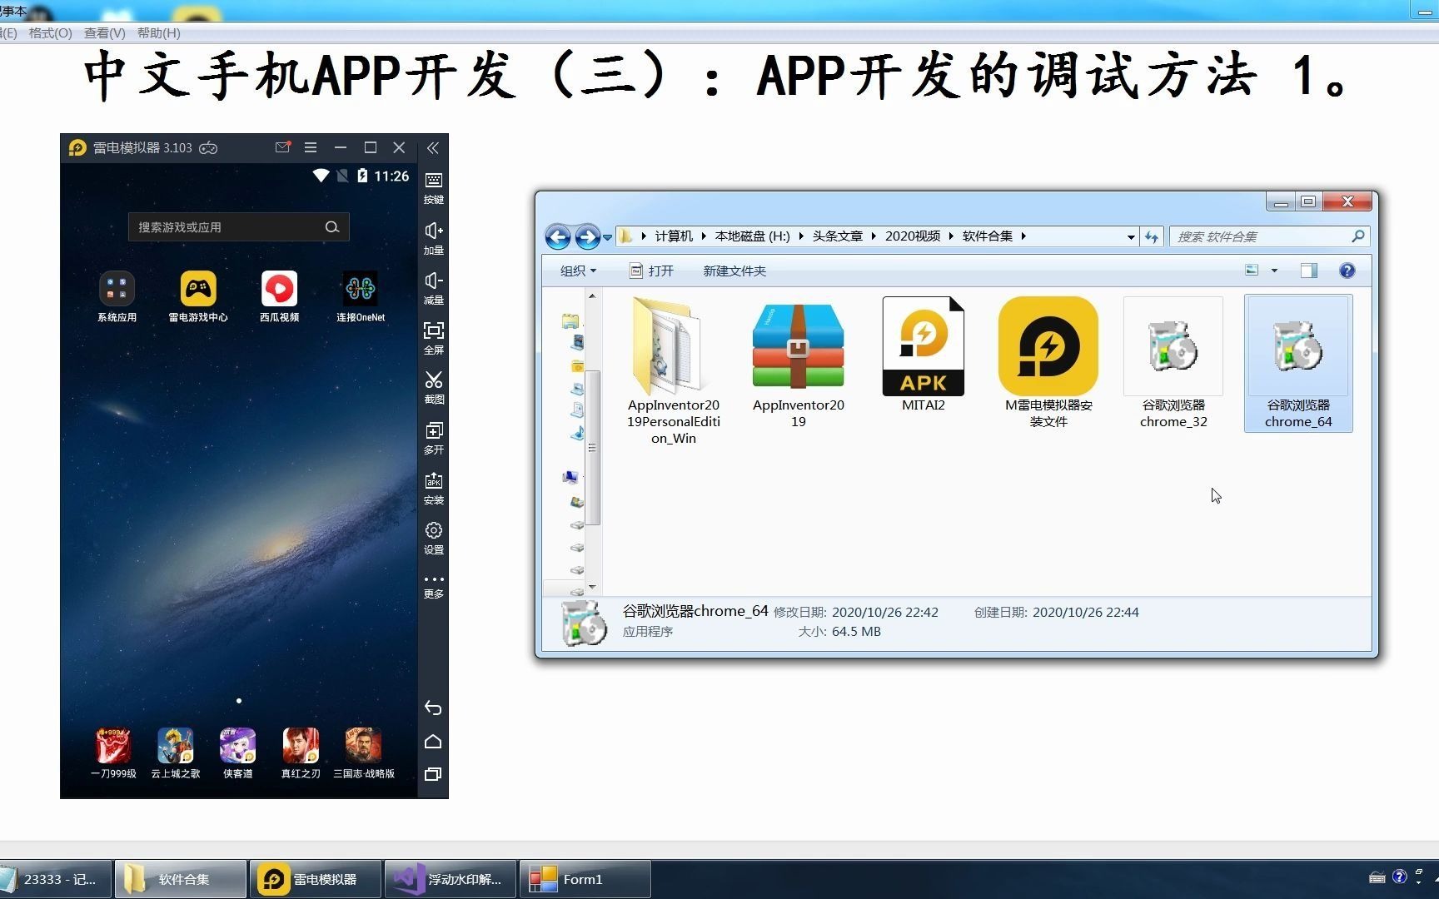Click 新建文件夹 to create a folder
The image size is (1439, 899).
pos(734,271)
